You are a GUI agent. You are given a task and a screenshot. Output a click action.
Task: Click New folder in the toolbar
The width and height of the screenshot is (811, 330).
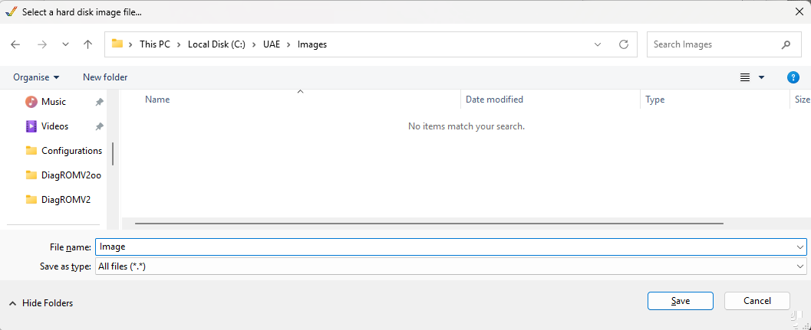[x=105, y=77]
